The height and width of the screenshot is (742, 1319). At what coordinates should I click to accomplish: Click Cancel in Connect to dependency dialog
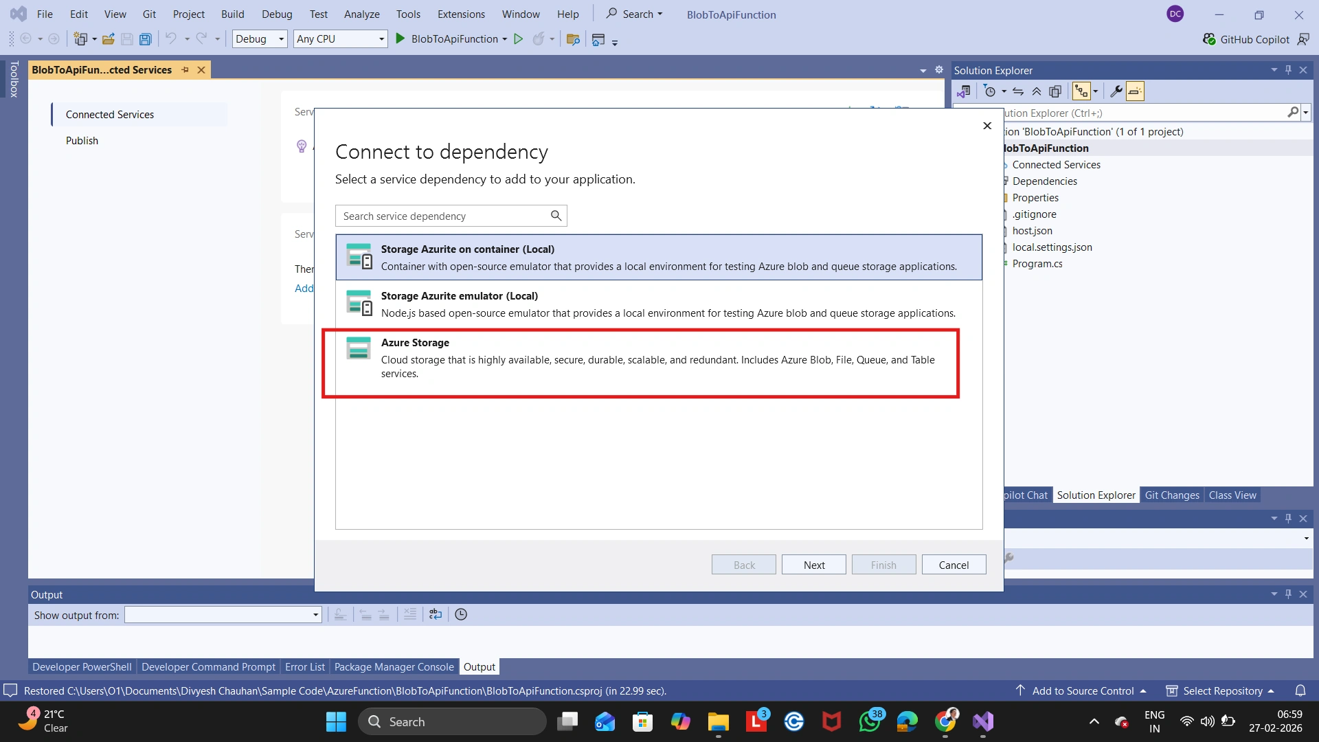pos(954,565)
